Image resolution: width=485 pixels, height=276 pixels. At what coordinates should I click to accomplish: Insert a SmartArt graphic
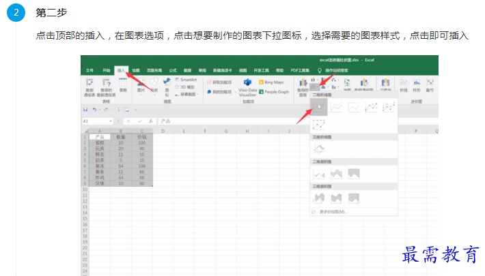click(186, 80)
